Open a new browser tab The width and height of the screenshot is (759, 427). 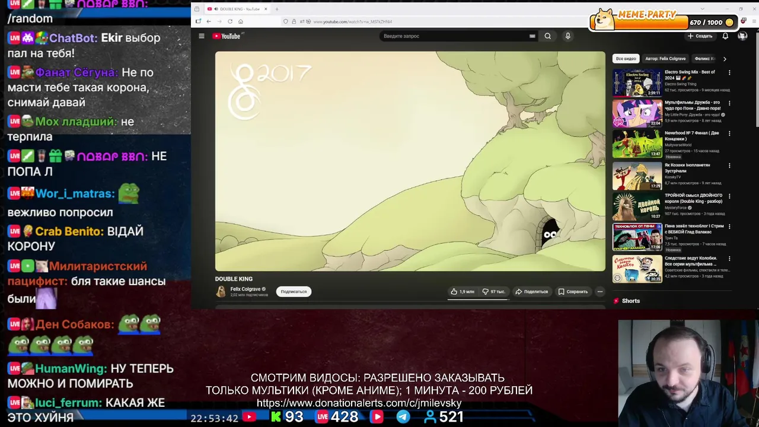pos(276,9)
